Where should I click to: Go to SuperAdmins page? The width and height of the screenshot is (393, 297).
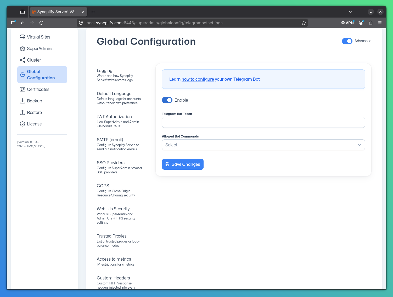42,48
